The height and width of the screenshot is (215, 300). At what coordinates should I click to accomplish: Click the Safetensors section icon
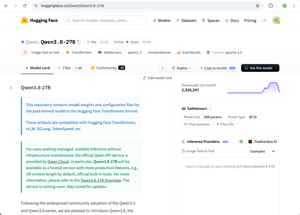[184, 108]
